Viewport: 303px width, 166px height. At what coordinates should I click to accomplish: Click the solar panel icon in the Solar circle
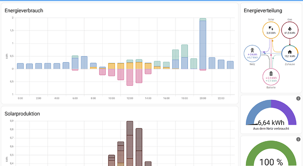(271, 28)
